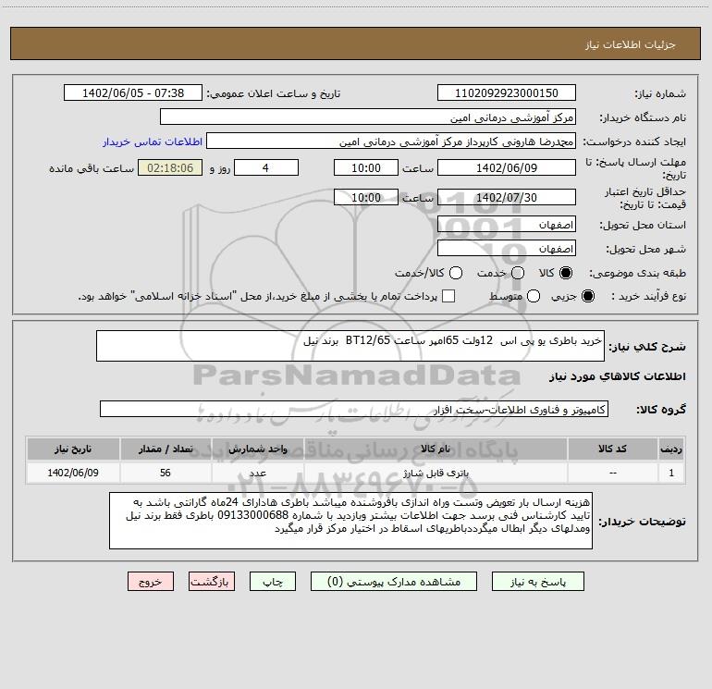The image size is (712, 689).
Task: Click the جزئیات اطلاعات نیاز header title
Action: click(630, 44)
